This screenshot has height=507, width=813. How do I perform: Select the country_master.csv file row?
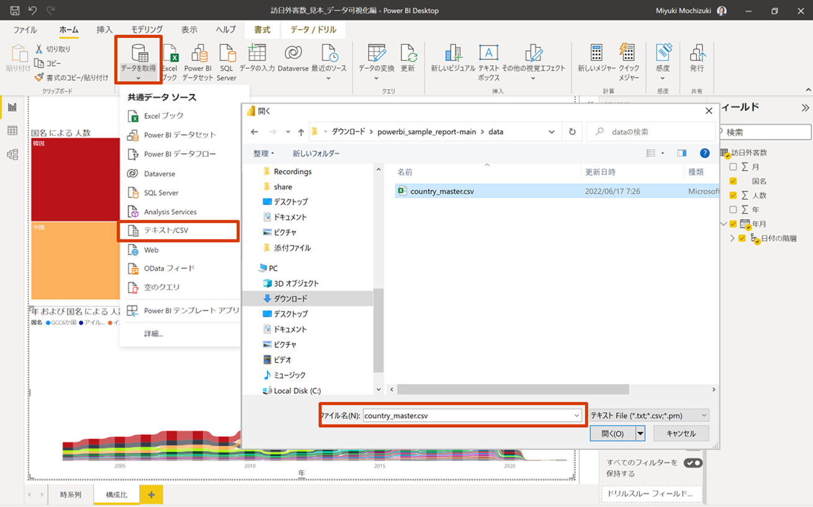pos(557,192)
